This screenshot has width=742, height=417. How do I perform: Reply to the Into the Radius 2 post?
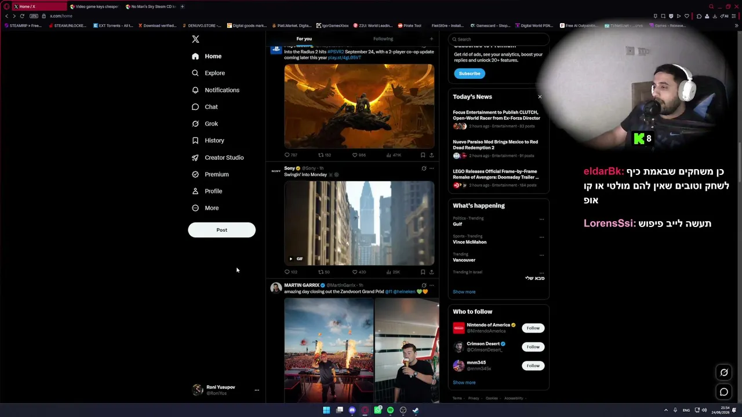(x=290, y=155)
